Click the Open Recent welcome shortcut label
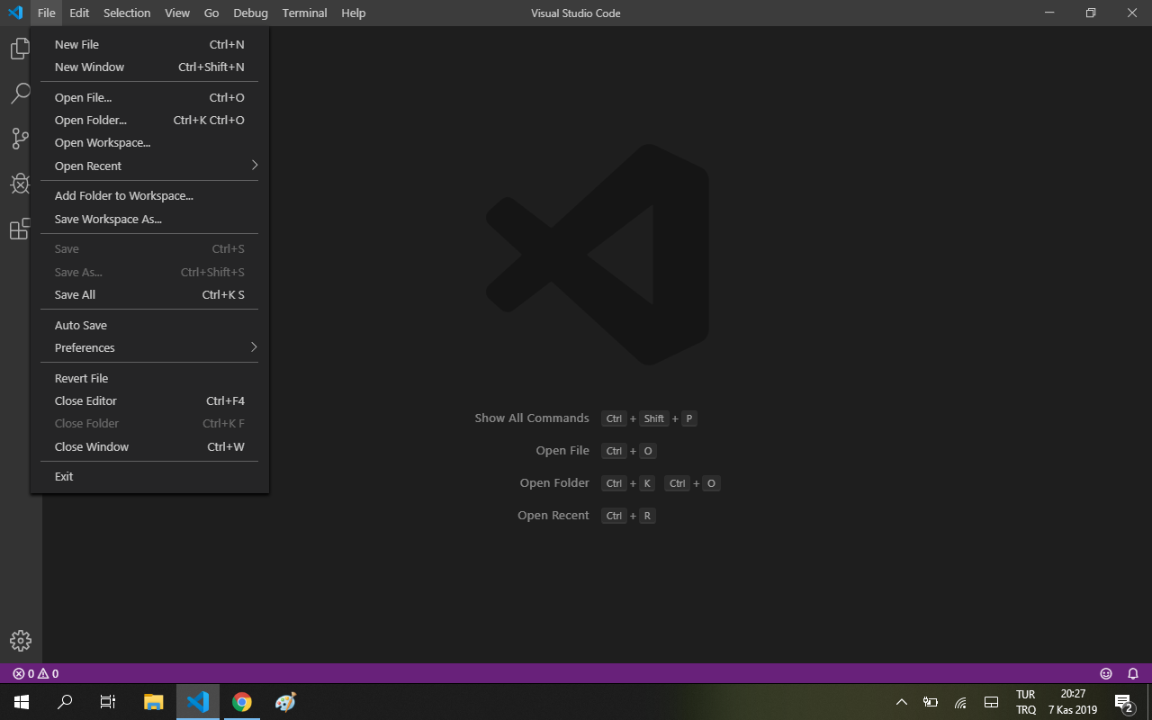 click(x=553, y=516)
